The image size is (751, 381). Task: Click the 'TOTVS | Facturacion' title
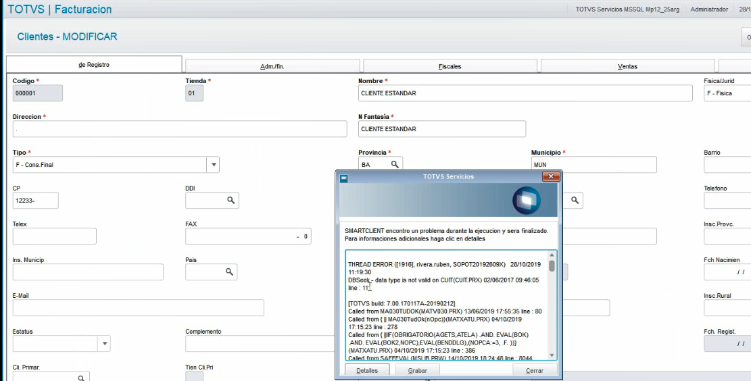pyautogui.click(x=60, y=9)
